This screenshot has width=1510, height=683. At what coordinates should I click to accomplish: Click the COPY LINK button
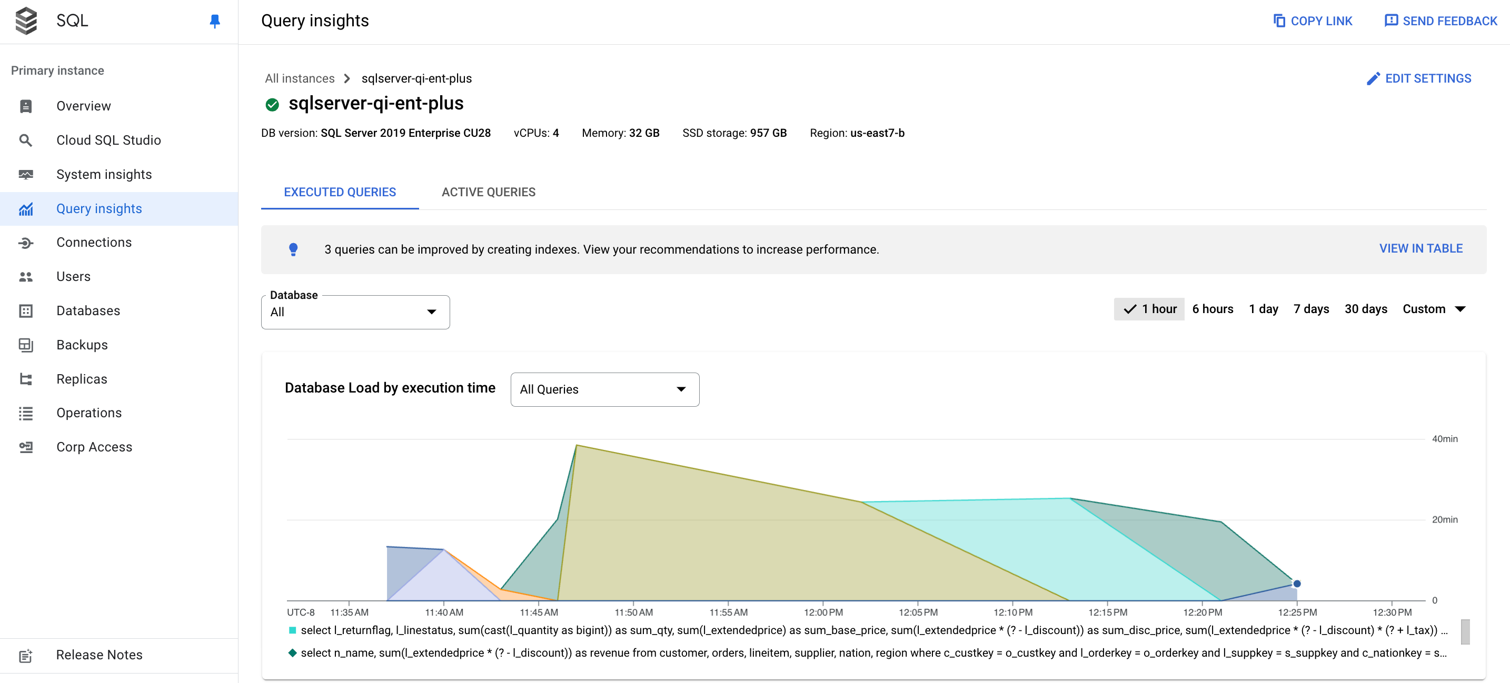click(x=1312, y=20)
